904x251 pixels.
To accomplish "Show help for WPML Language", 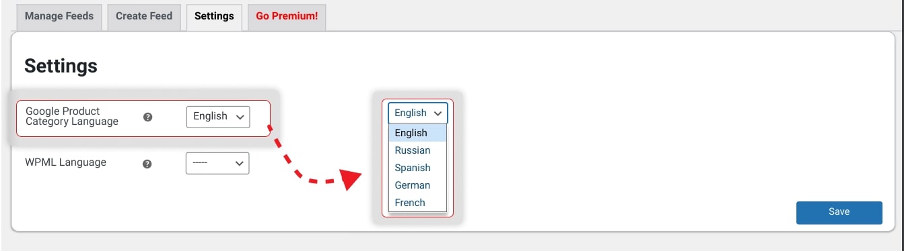I will pyautogui.click(x=147, y=163).
